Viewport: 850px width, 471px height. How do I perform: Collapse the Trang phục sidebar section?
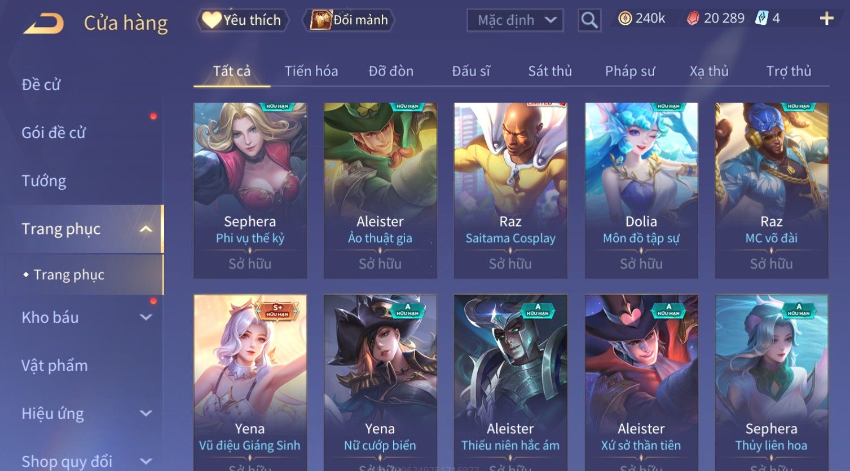(146, 229)
